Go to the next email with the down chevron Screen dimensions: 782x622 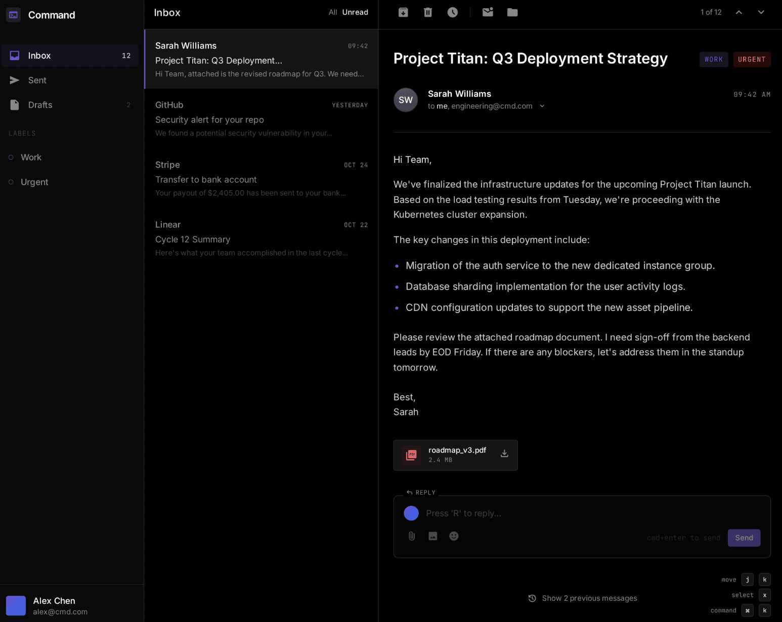click(x=761, y=12)
